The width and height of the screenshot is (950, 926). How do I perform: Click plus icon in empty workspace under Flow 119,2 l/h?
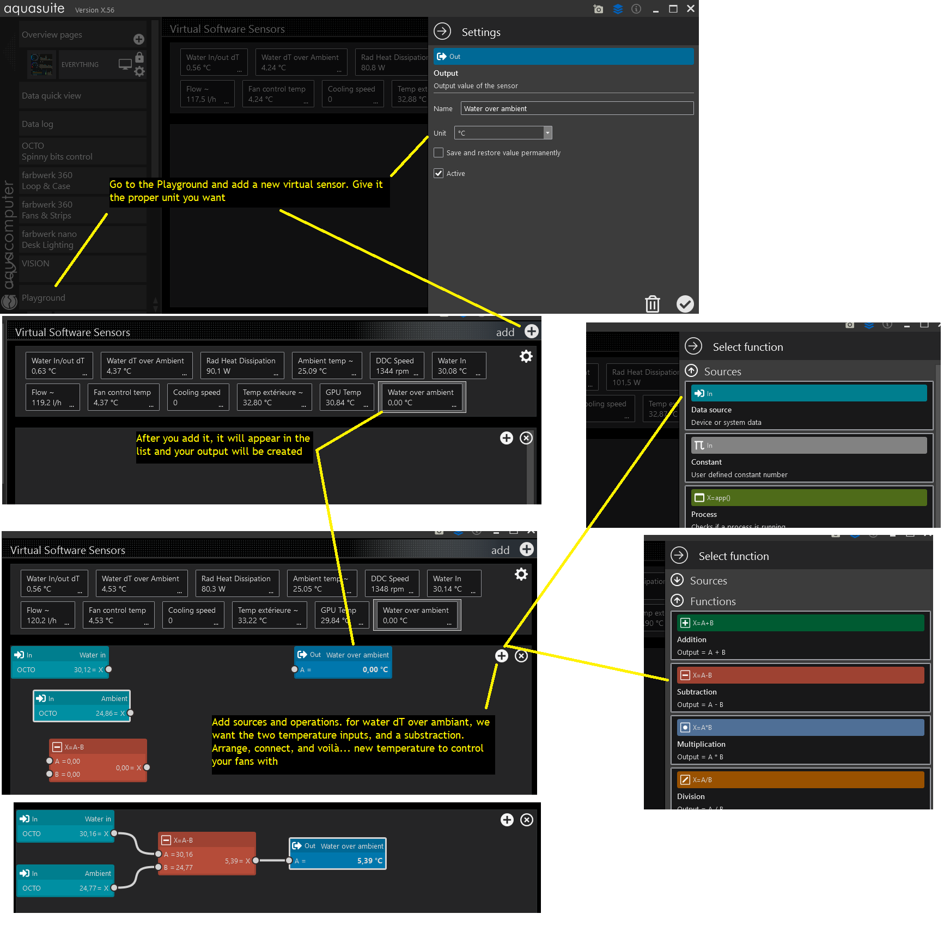pyautogui.click(x=507, y=438)
